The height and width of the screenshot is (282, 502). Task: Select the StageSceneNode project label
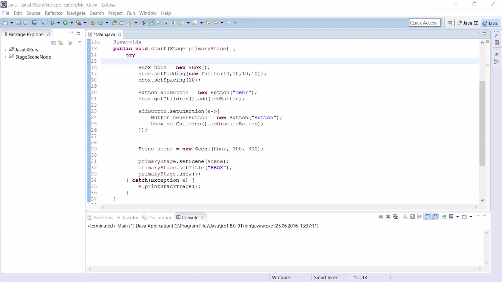(x=33, y=57)
